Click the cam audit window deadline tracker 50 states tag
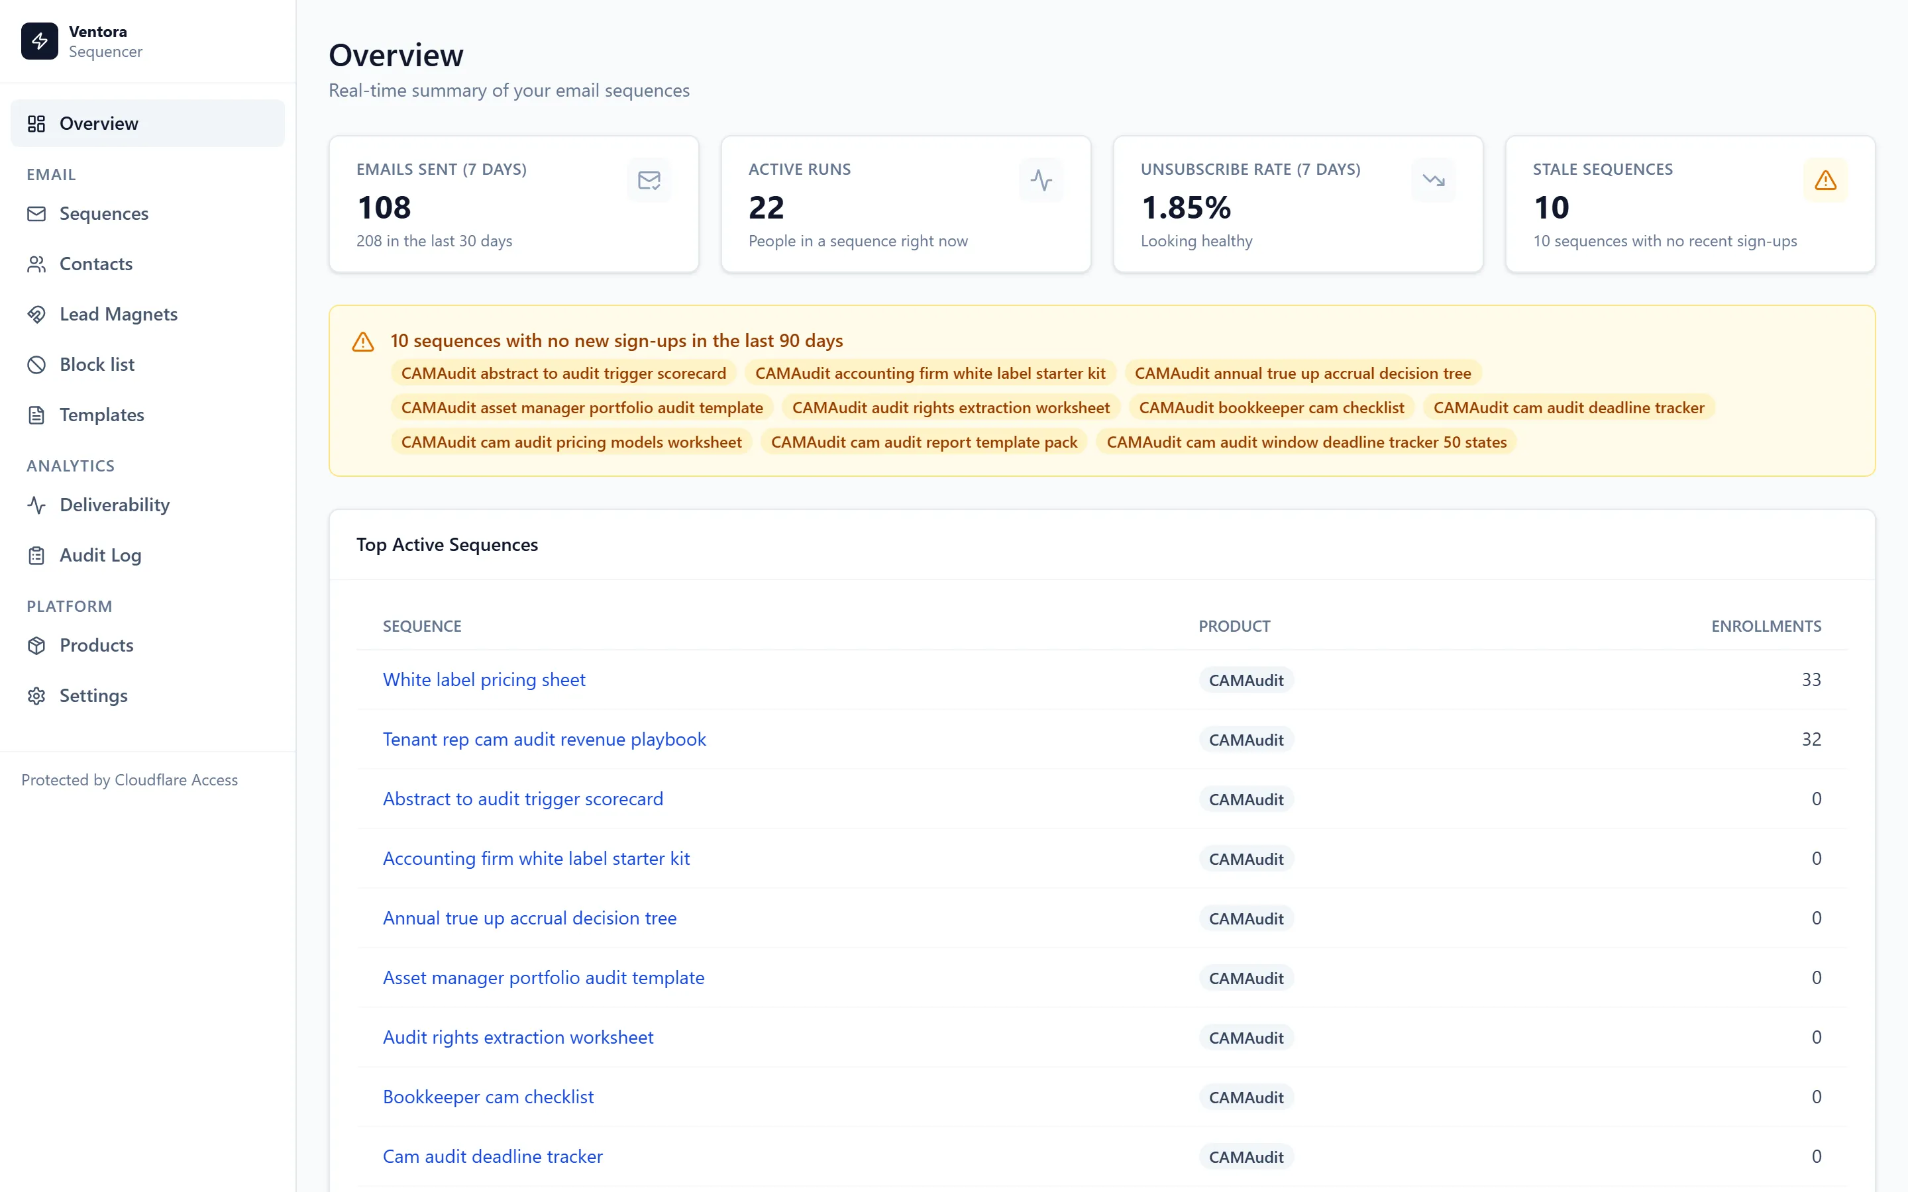This screenshot has height=1192, width=1908. pyautogui.click(x=1306, y=442)
